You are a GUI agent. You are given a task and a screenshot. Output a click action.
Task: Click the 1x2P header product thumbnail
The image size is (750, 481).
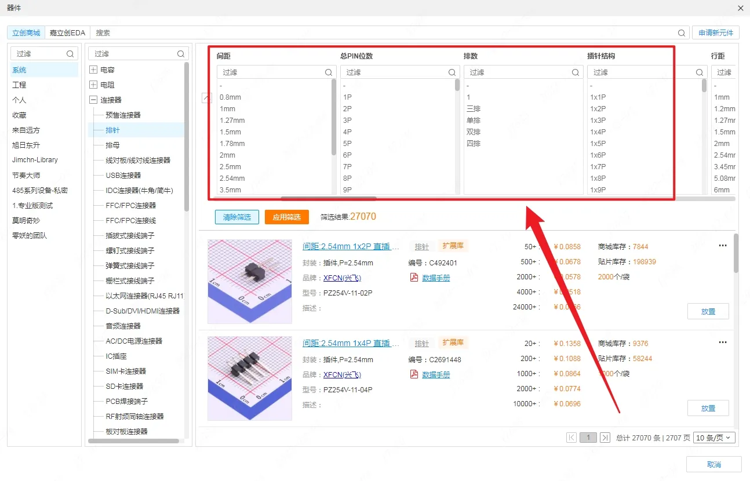point(251,281)
